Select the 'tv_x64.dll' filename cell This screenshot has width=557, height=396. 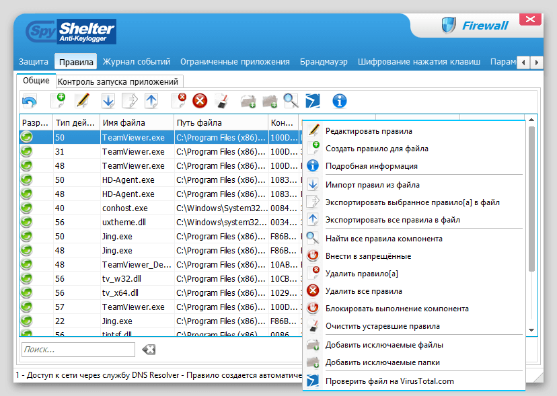coord(120,293)
